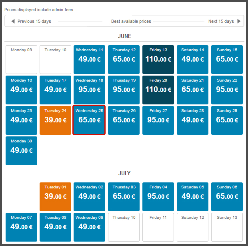Select Monday 30 June fare
The width and height of the screenshot is (248, 246).
coord(22,151)
